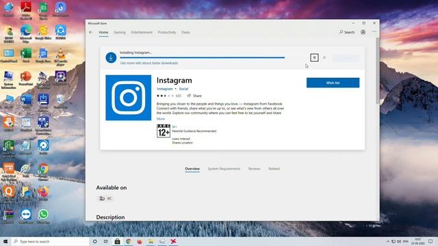Pause the Instagram download

(314, 57)
